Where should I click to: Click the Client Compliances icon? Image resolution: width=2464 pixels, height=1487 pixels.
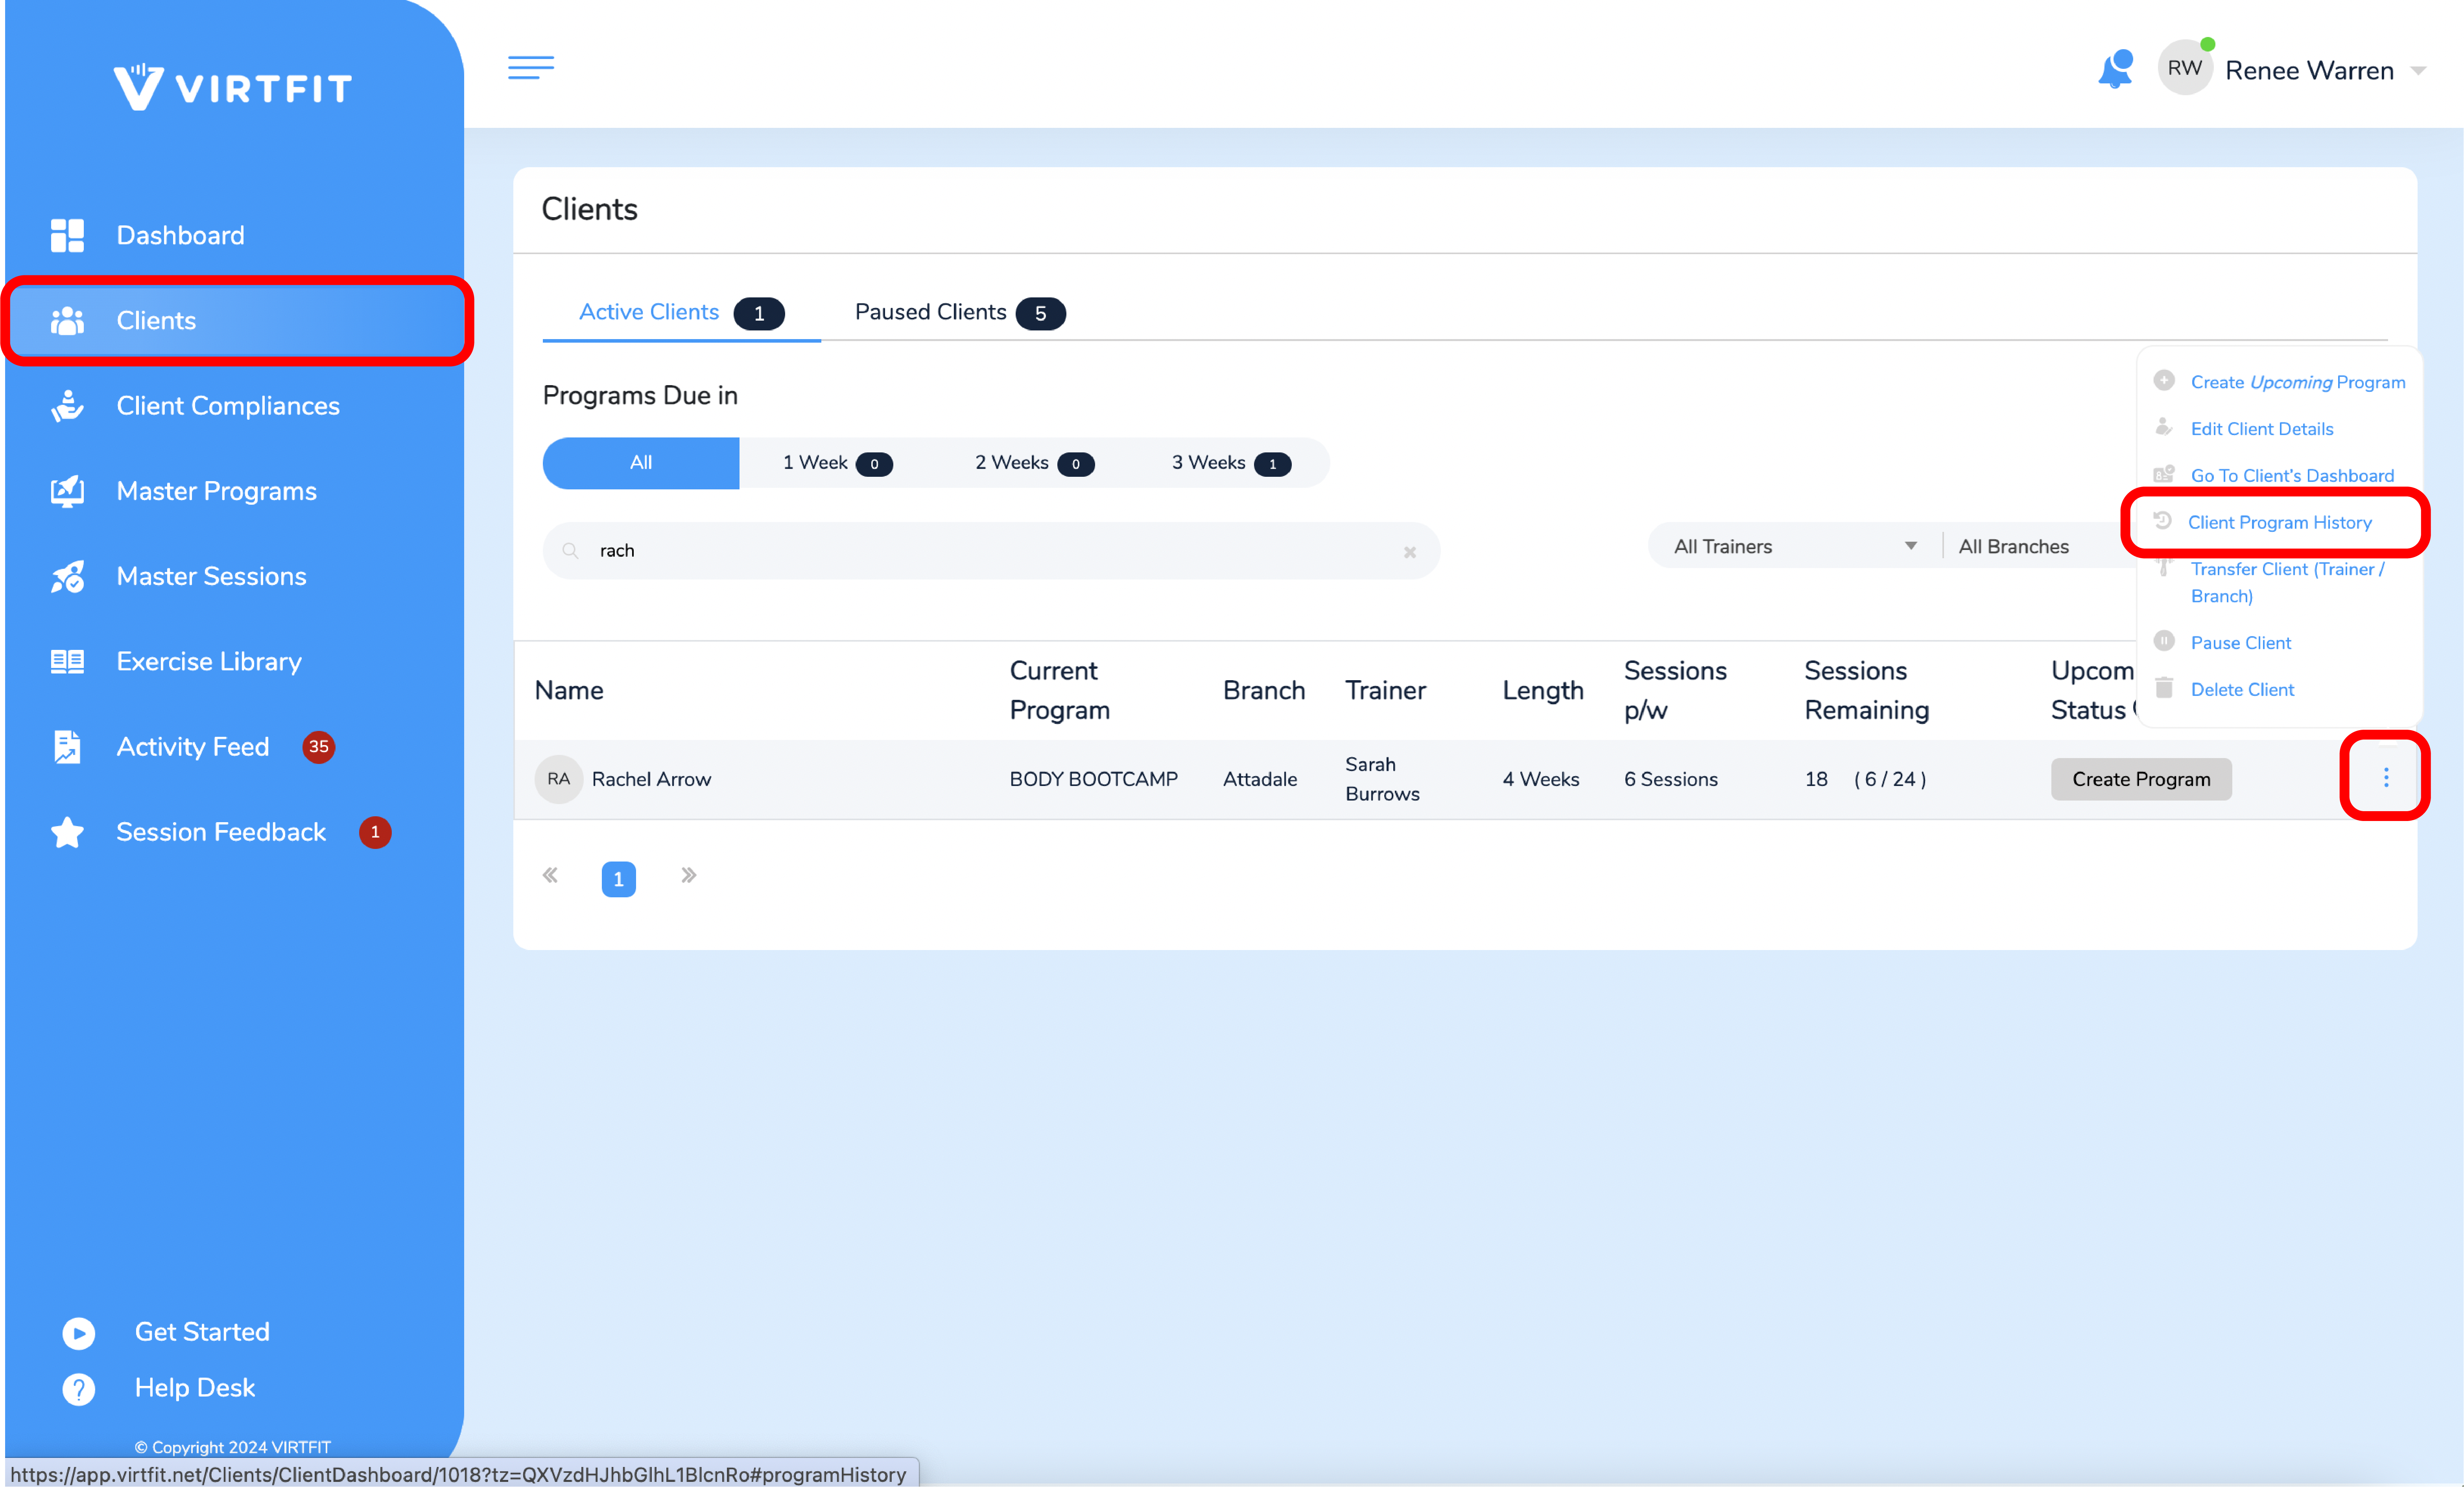pos(67,405)
